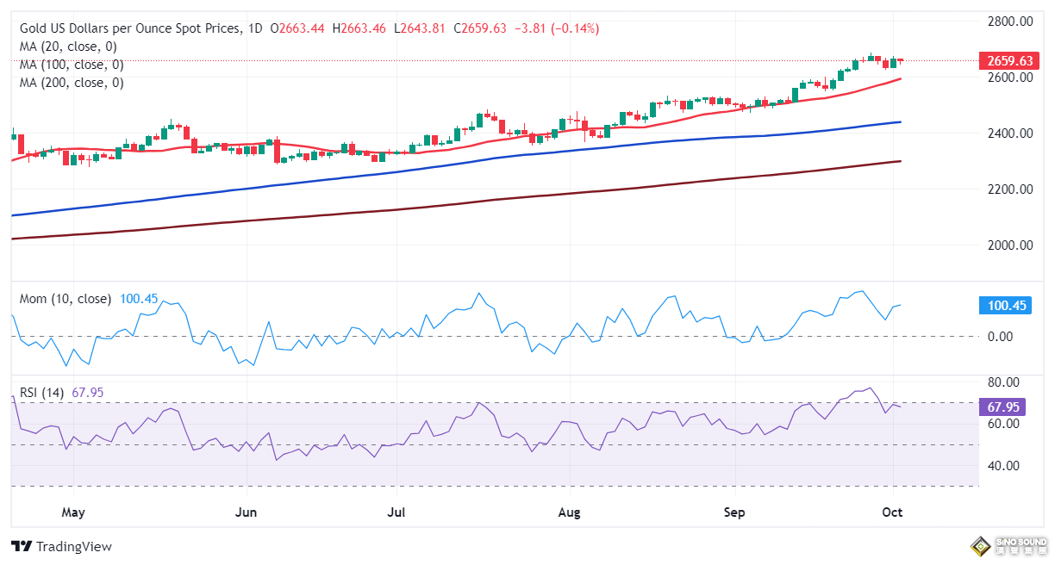The image size is (1055, 565).
Task: Click the Oct label on time axis
Action: point(892,513)
